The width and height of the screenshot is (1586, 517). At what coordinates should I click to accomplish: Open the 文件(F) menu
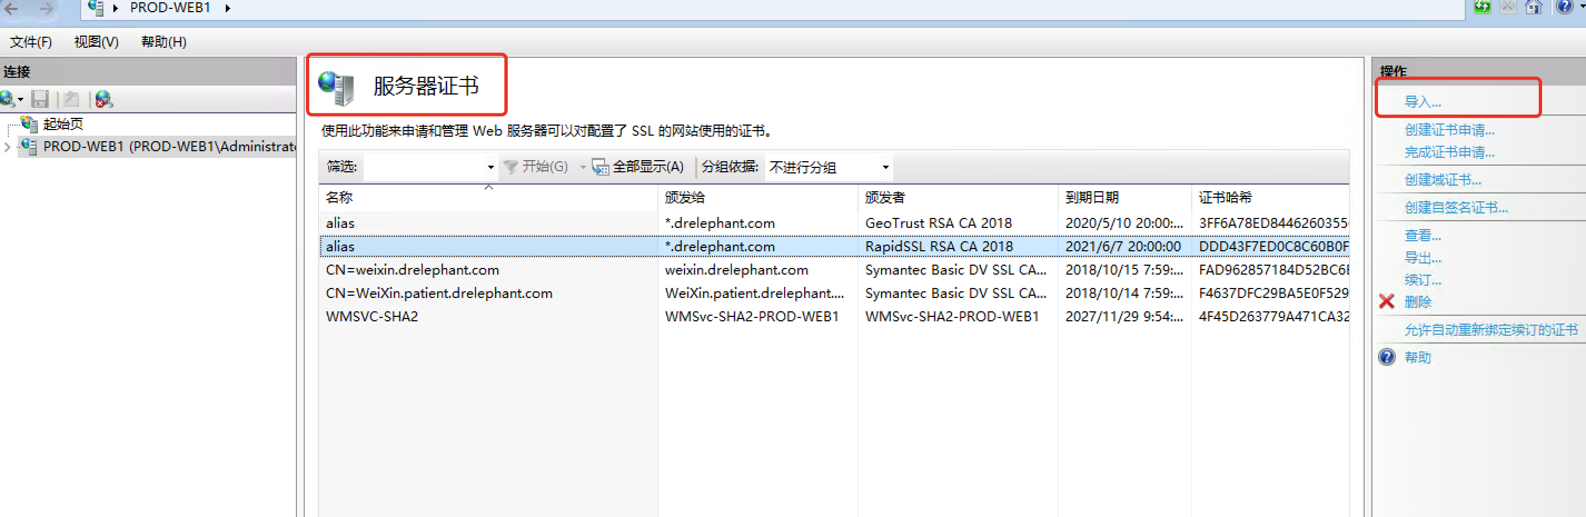coord(29,42)
